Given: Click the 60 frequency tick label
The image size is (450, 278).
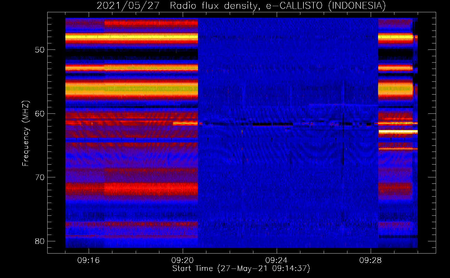Looking at the screenshot, I should point(40,114).
